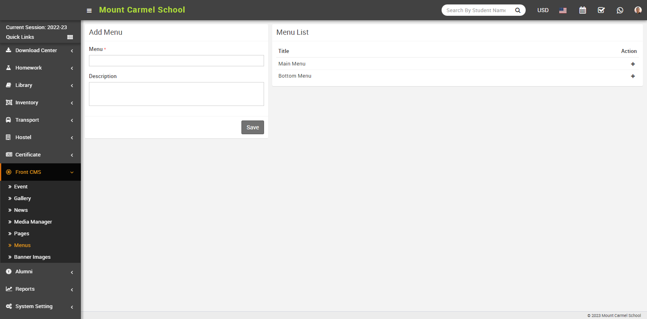Click the Mount Carmel School title link
Image resolution: width=647 pixels, height=319 pixels.
point(142,10)
